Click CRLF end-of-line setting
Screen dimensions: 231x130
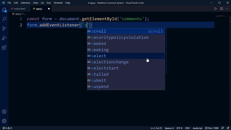(x=187, y=128)
